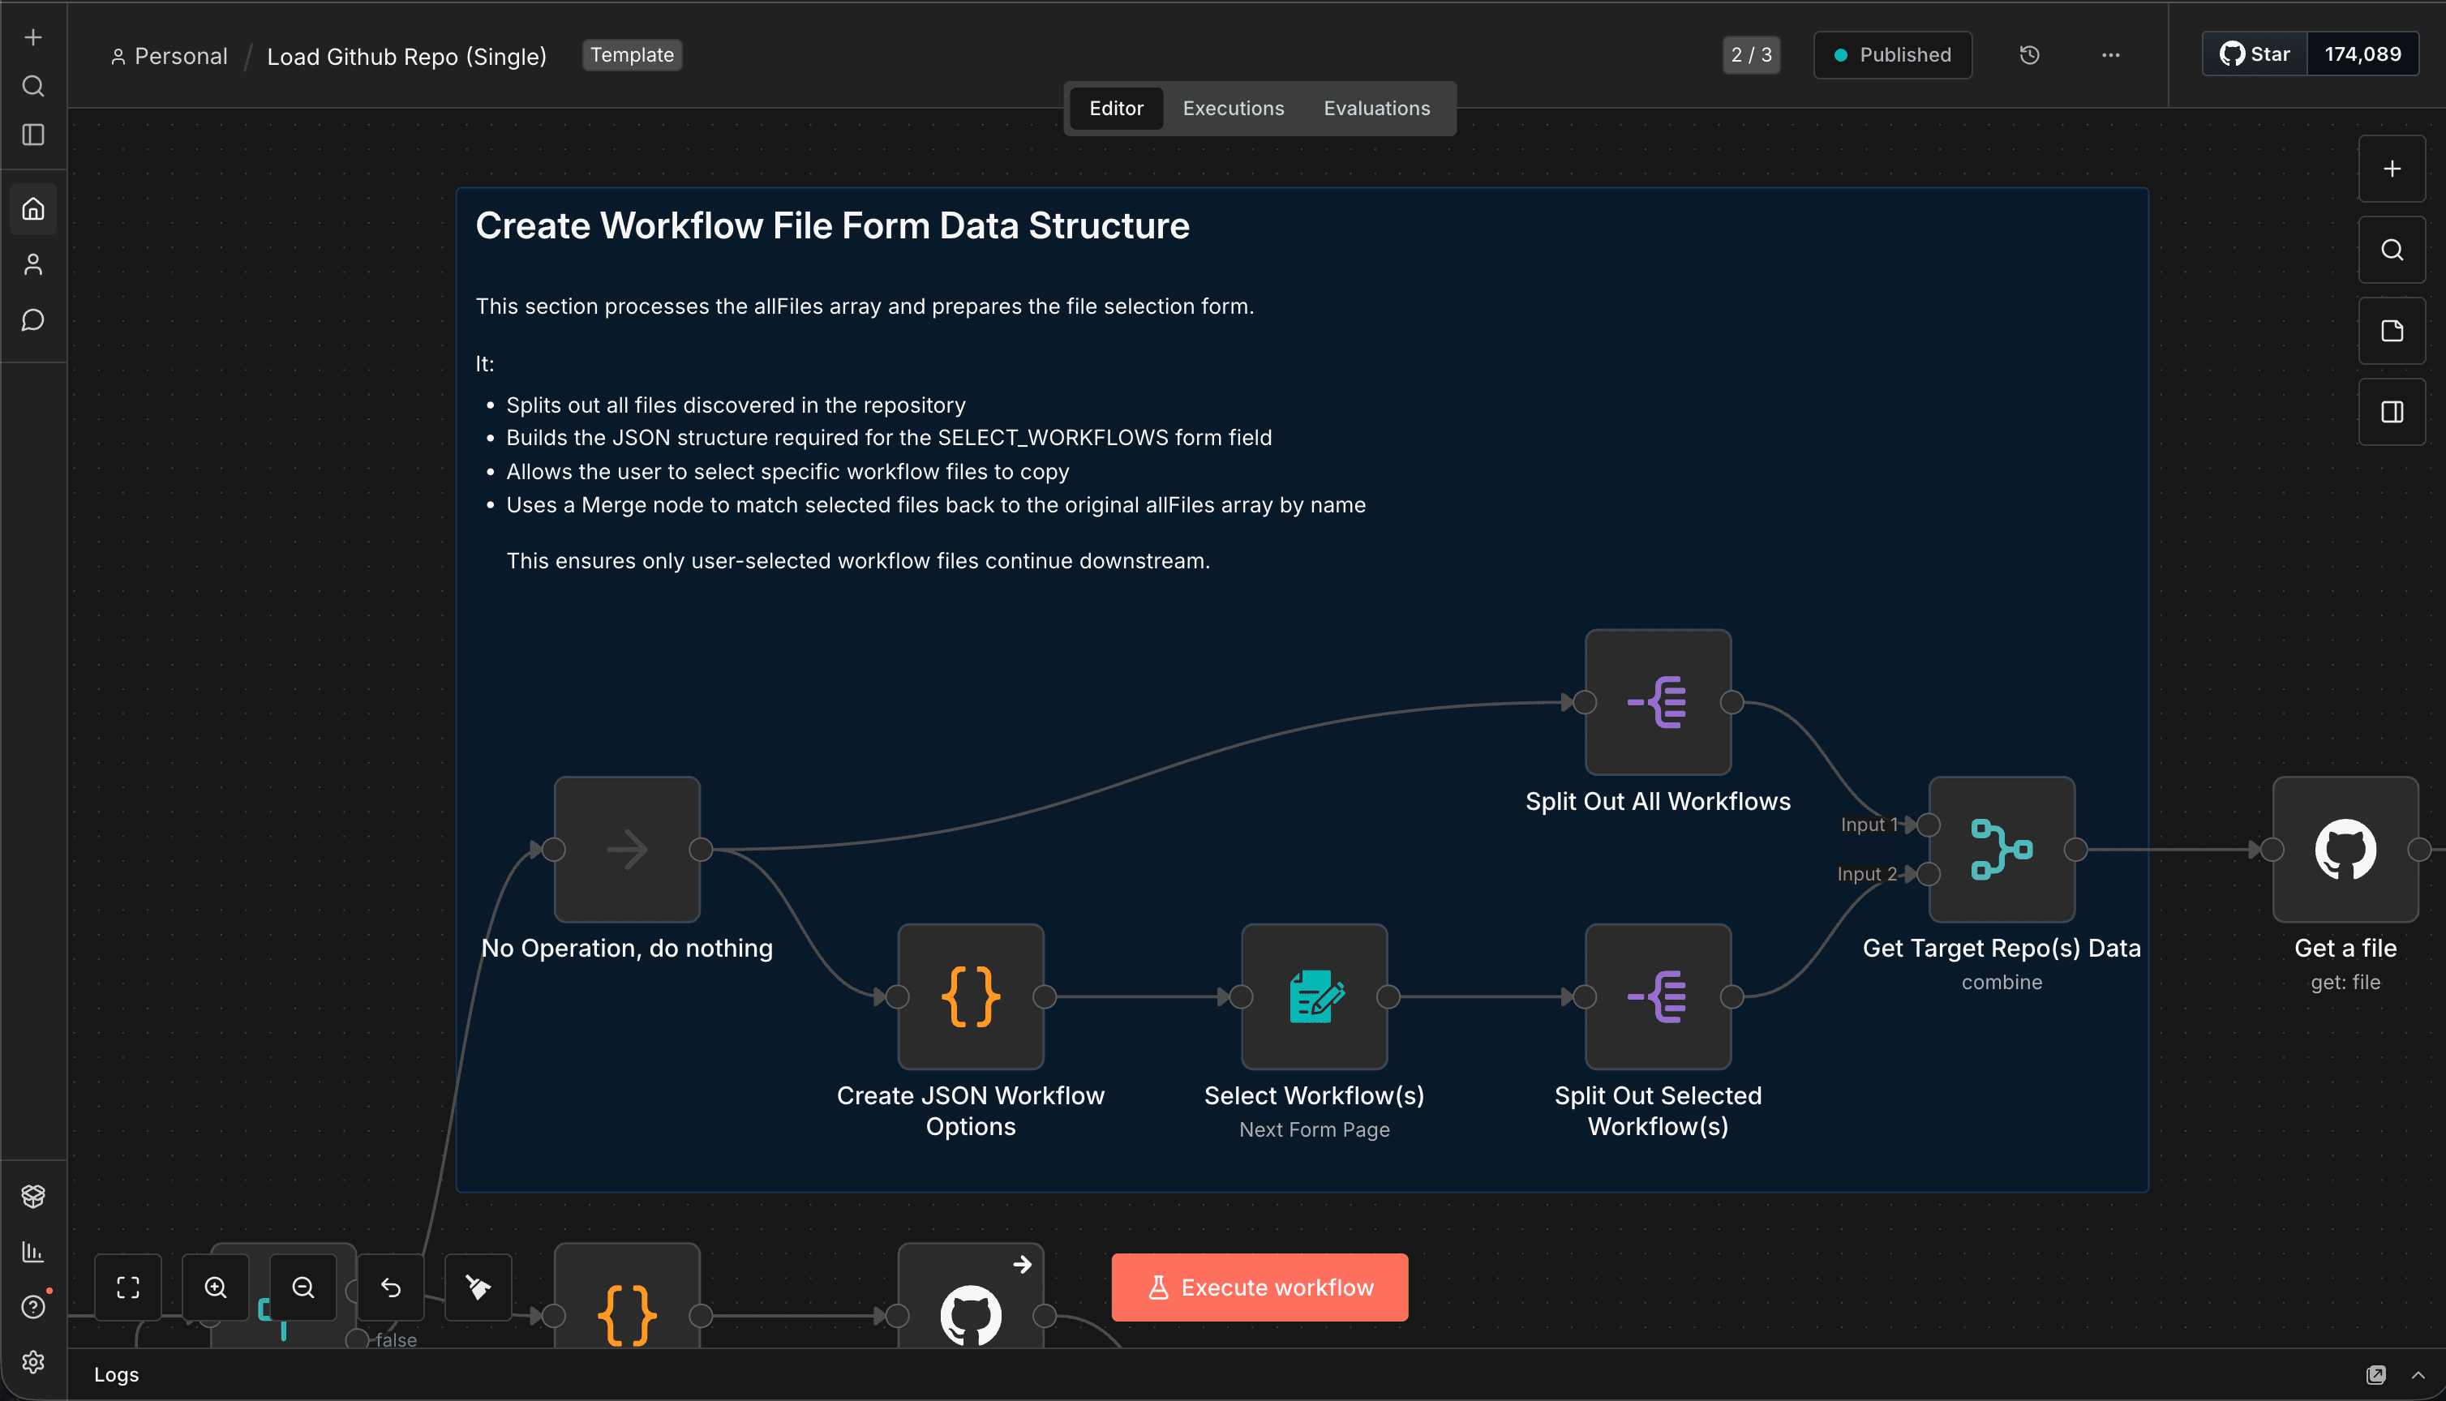Toggle the right side panel icon
The width and height of the screenshot is (2446, 1401).
[2391, 412]
